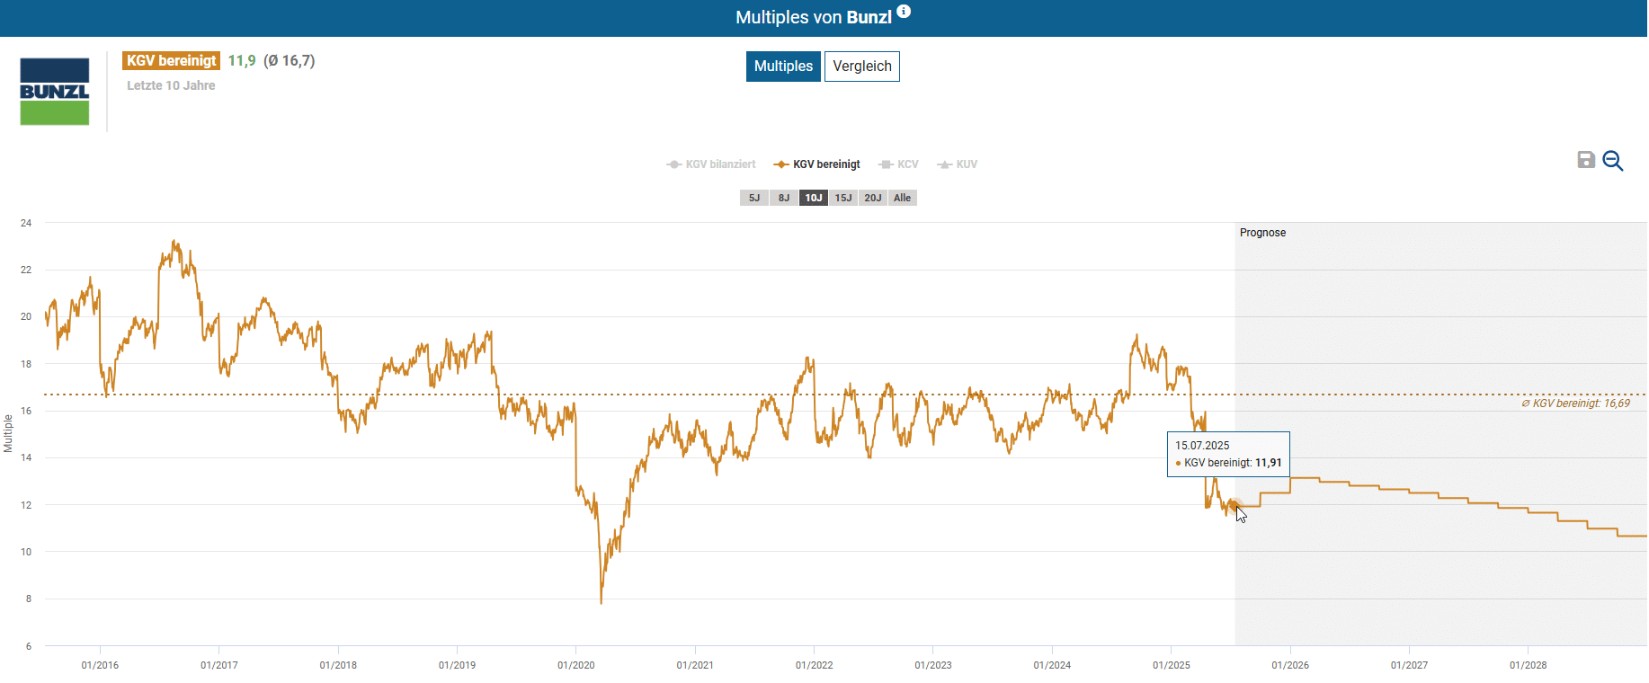1649x683 pixels.
Task: Choose the 10J time range button
Action: [x=814, y=198]
